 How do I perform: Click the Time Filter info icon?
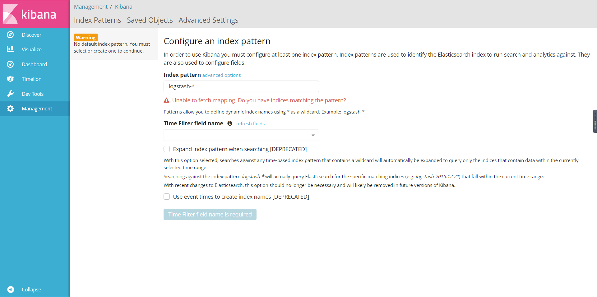pos(230,123)
